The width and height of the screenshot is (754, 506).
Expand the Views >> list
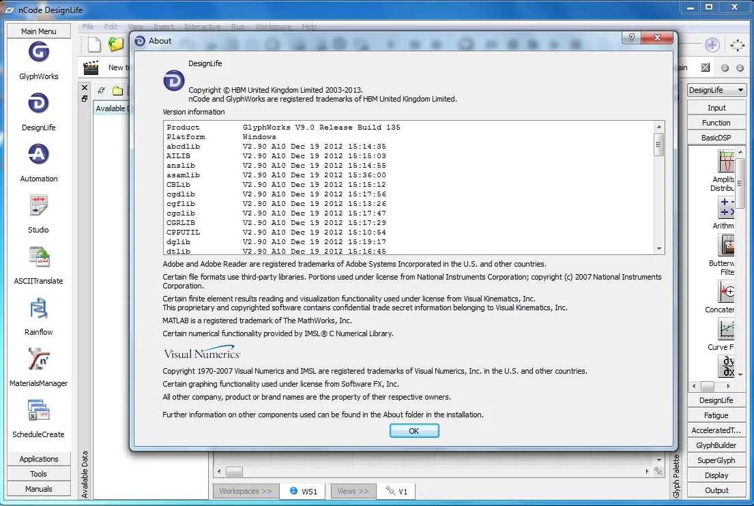point(353,491)
